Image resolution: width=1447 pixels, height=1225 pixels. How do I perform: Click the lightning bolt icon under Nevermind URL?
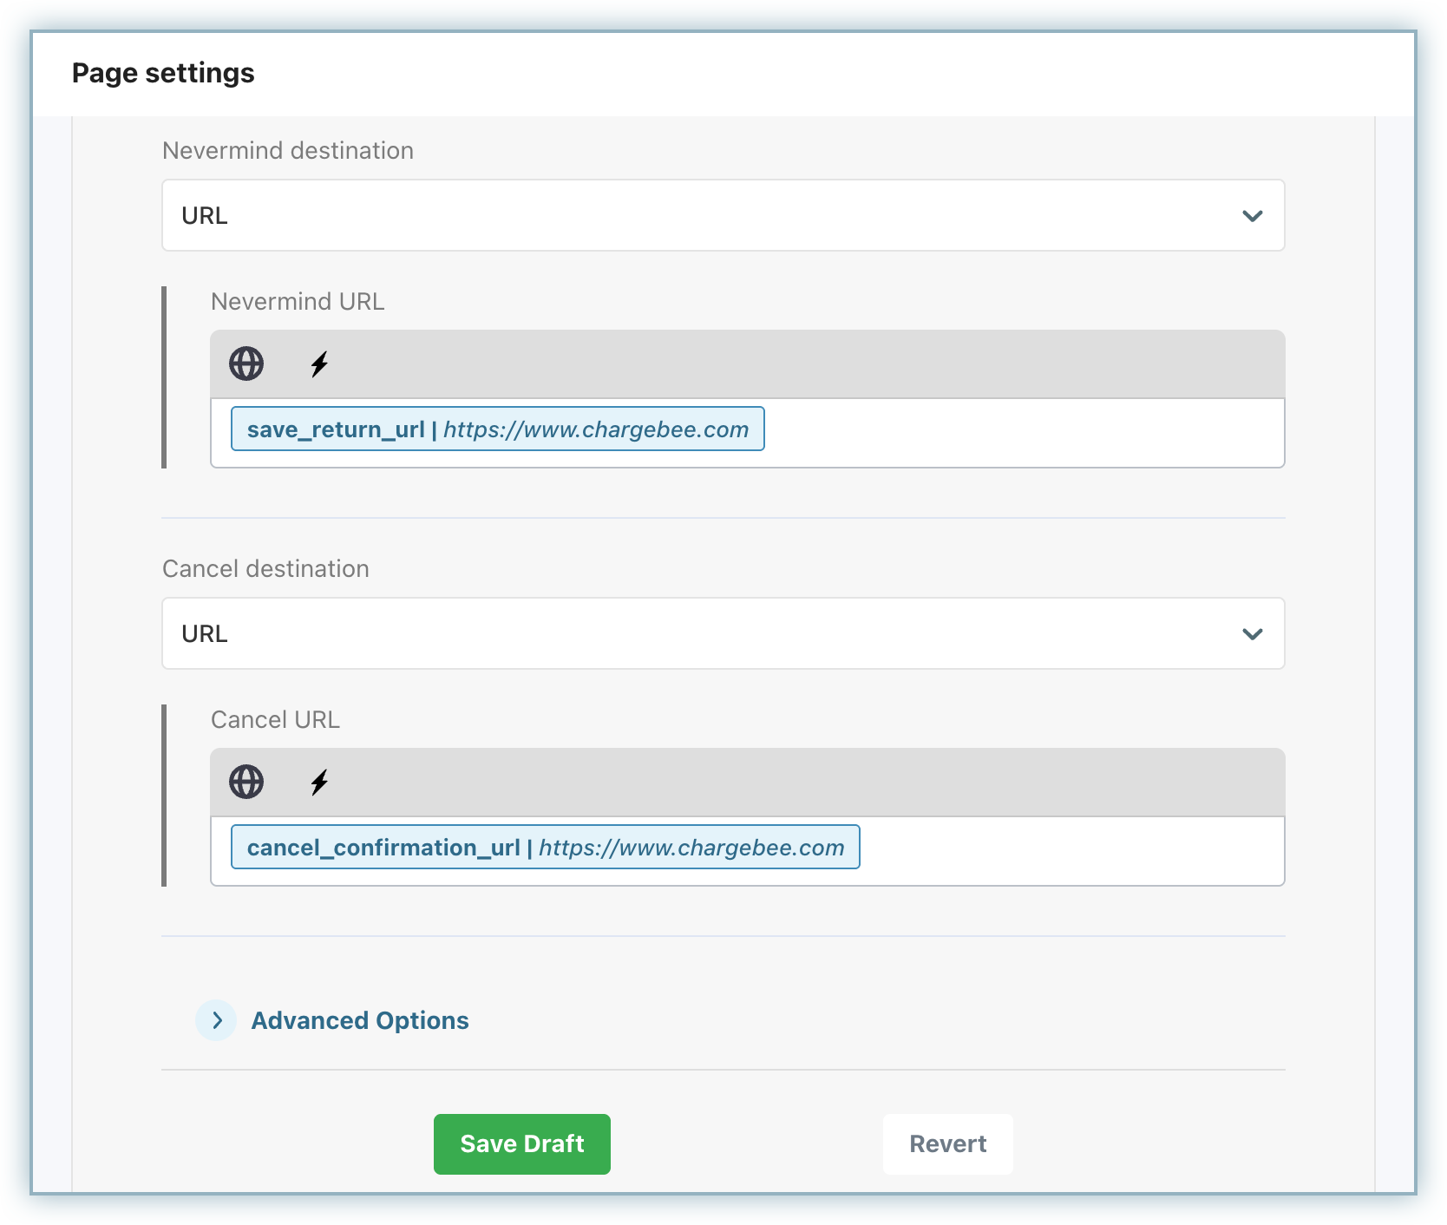(319, 364)
